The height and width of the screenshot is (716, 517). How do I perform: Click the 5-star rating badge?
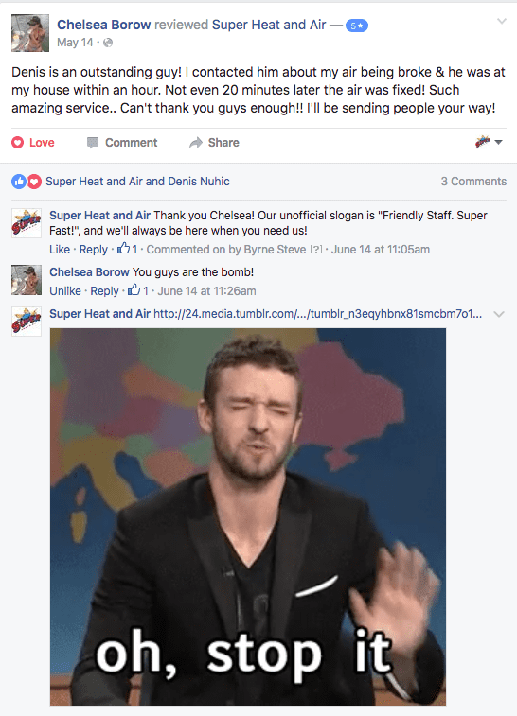click(x=357, y=26)
